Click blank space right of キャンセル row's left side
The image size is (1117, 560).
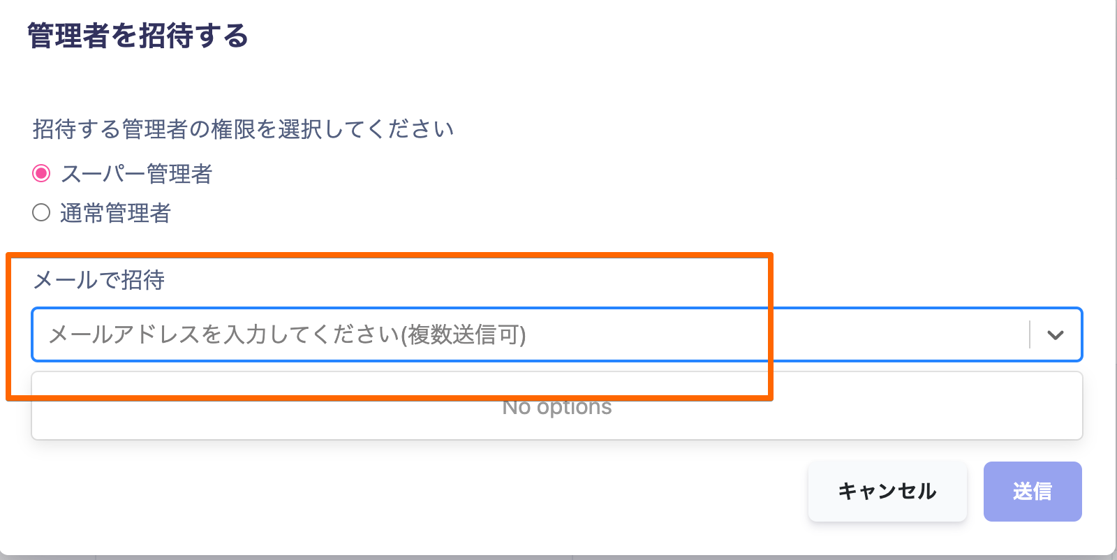click(419, 492)
